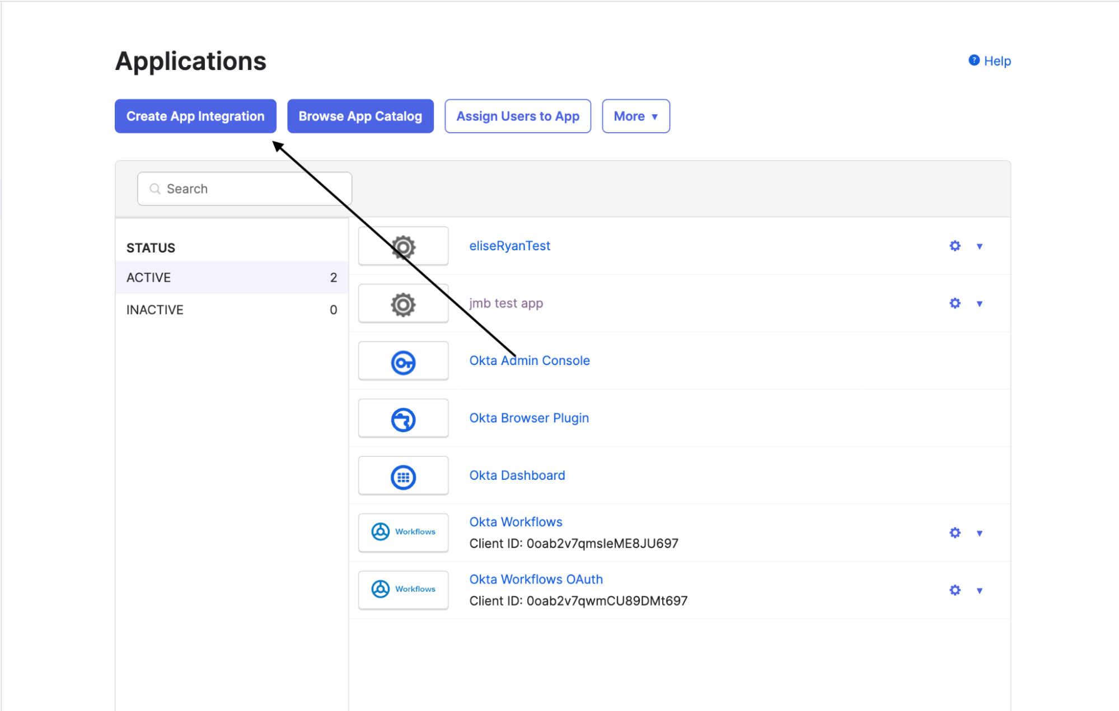
Task: Filter by INACTIVE status
Action: [x=232, y=310]
